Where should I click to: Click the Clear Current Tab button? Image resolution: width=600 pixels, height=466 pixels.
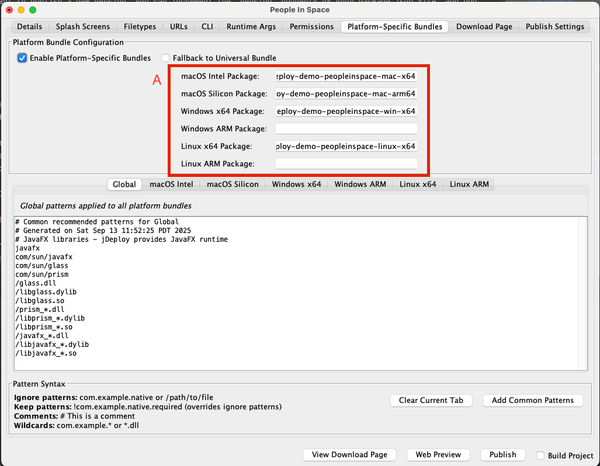pyautogui.click(x=431, y=401)
